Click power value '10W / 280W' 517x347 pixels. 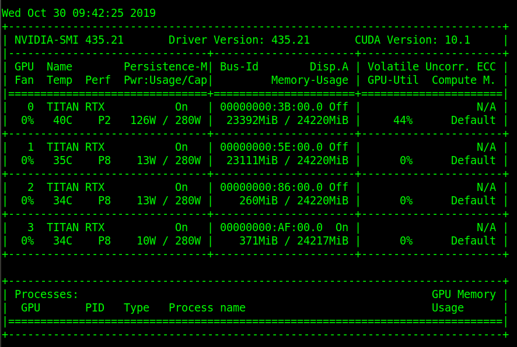(x=169, y=241)
